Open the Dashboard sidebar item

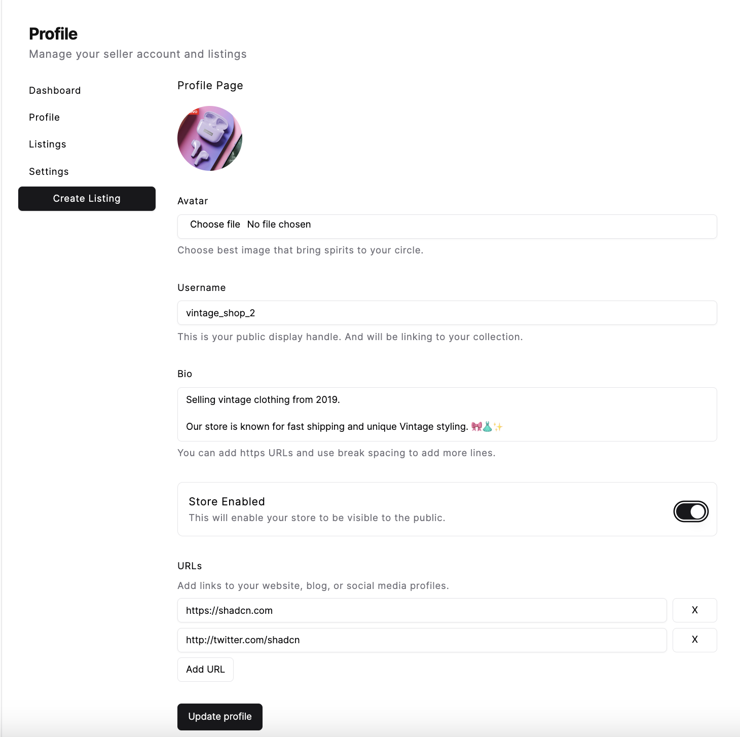55,91
